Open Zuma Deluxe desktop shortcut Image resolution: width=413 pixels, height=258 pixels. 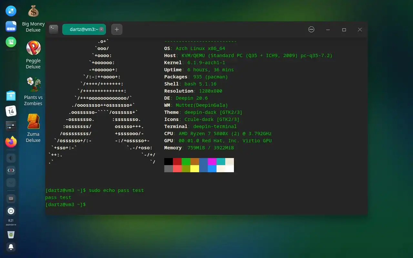tap(33, 128)
